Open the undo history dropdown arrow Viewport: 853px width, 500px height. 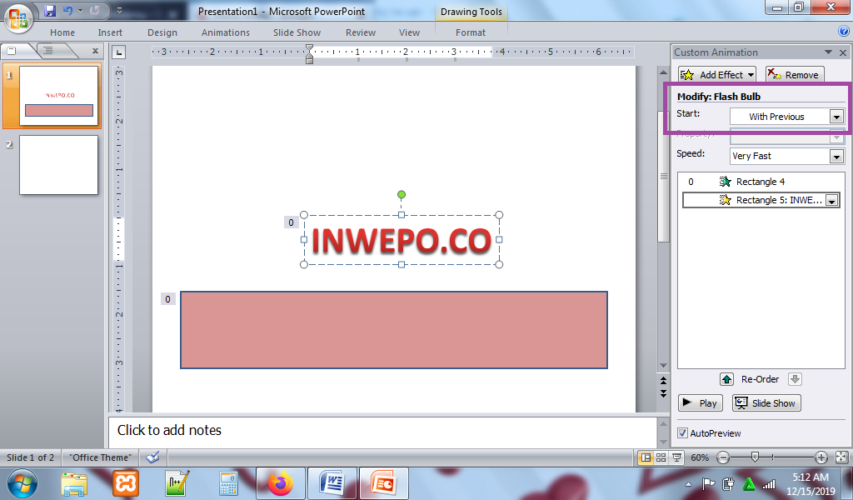click(81, 10)
